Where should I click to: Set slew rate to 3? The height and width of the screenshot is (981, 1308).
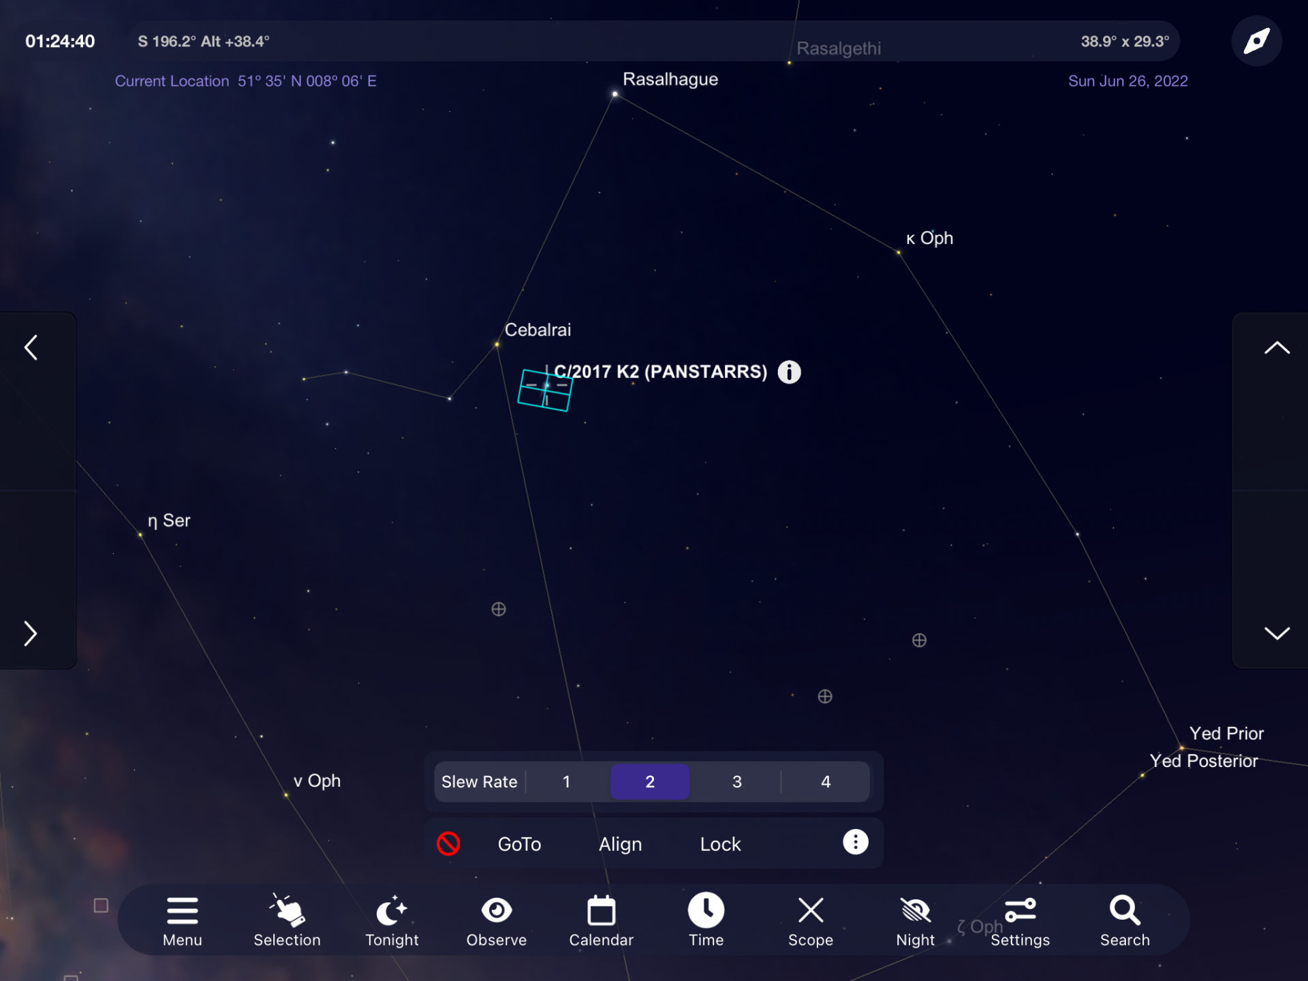[736, 781]
